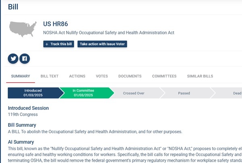Open the Committees tab

[x=164, y=76]
